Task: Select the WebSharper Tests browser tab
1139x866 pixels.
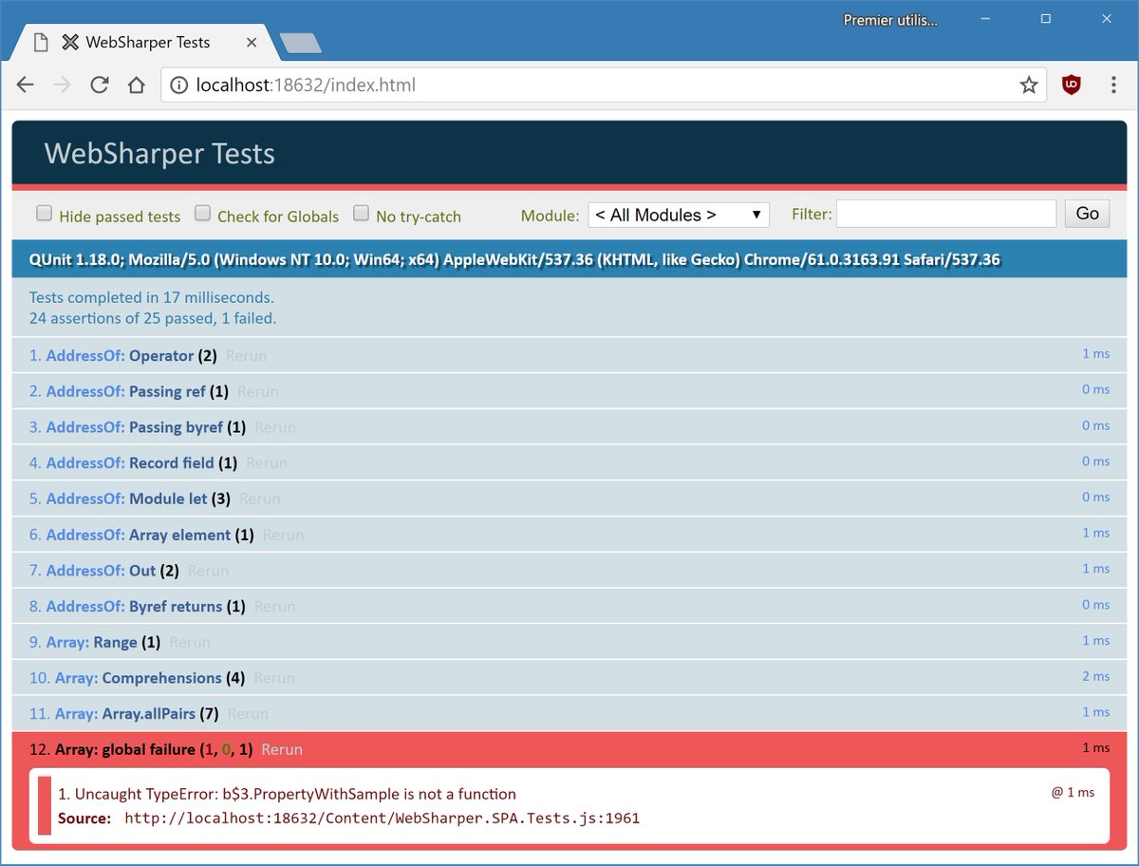Action: pos(147,42)
